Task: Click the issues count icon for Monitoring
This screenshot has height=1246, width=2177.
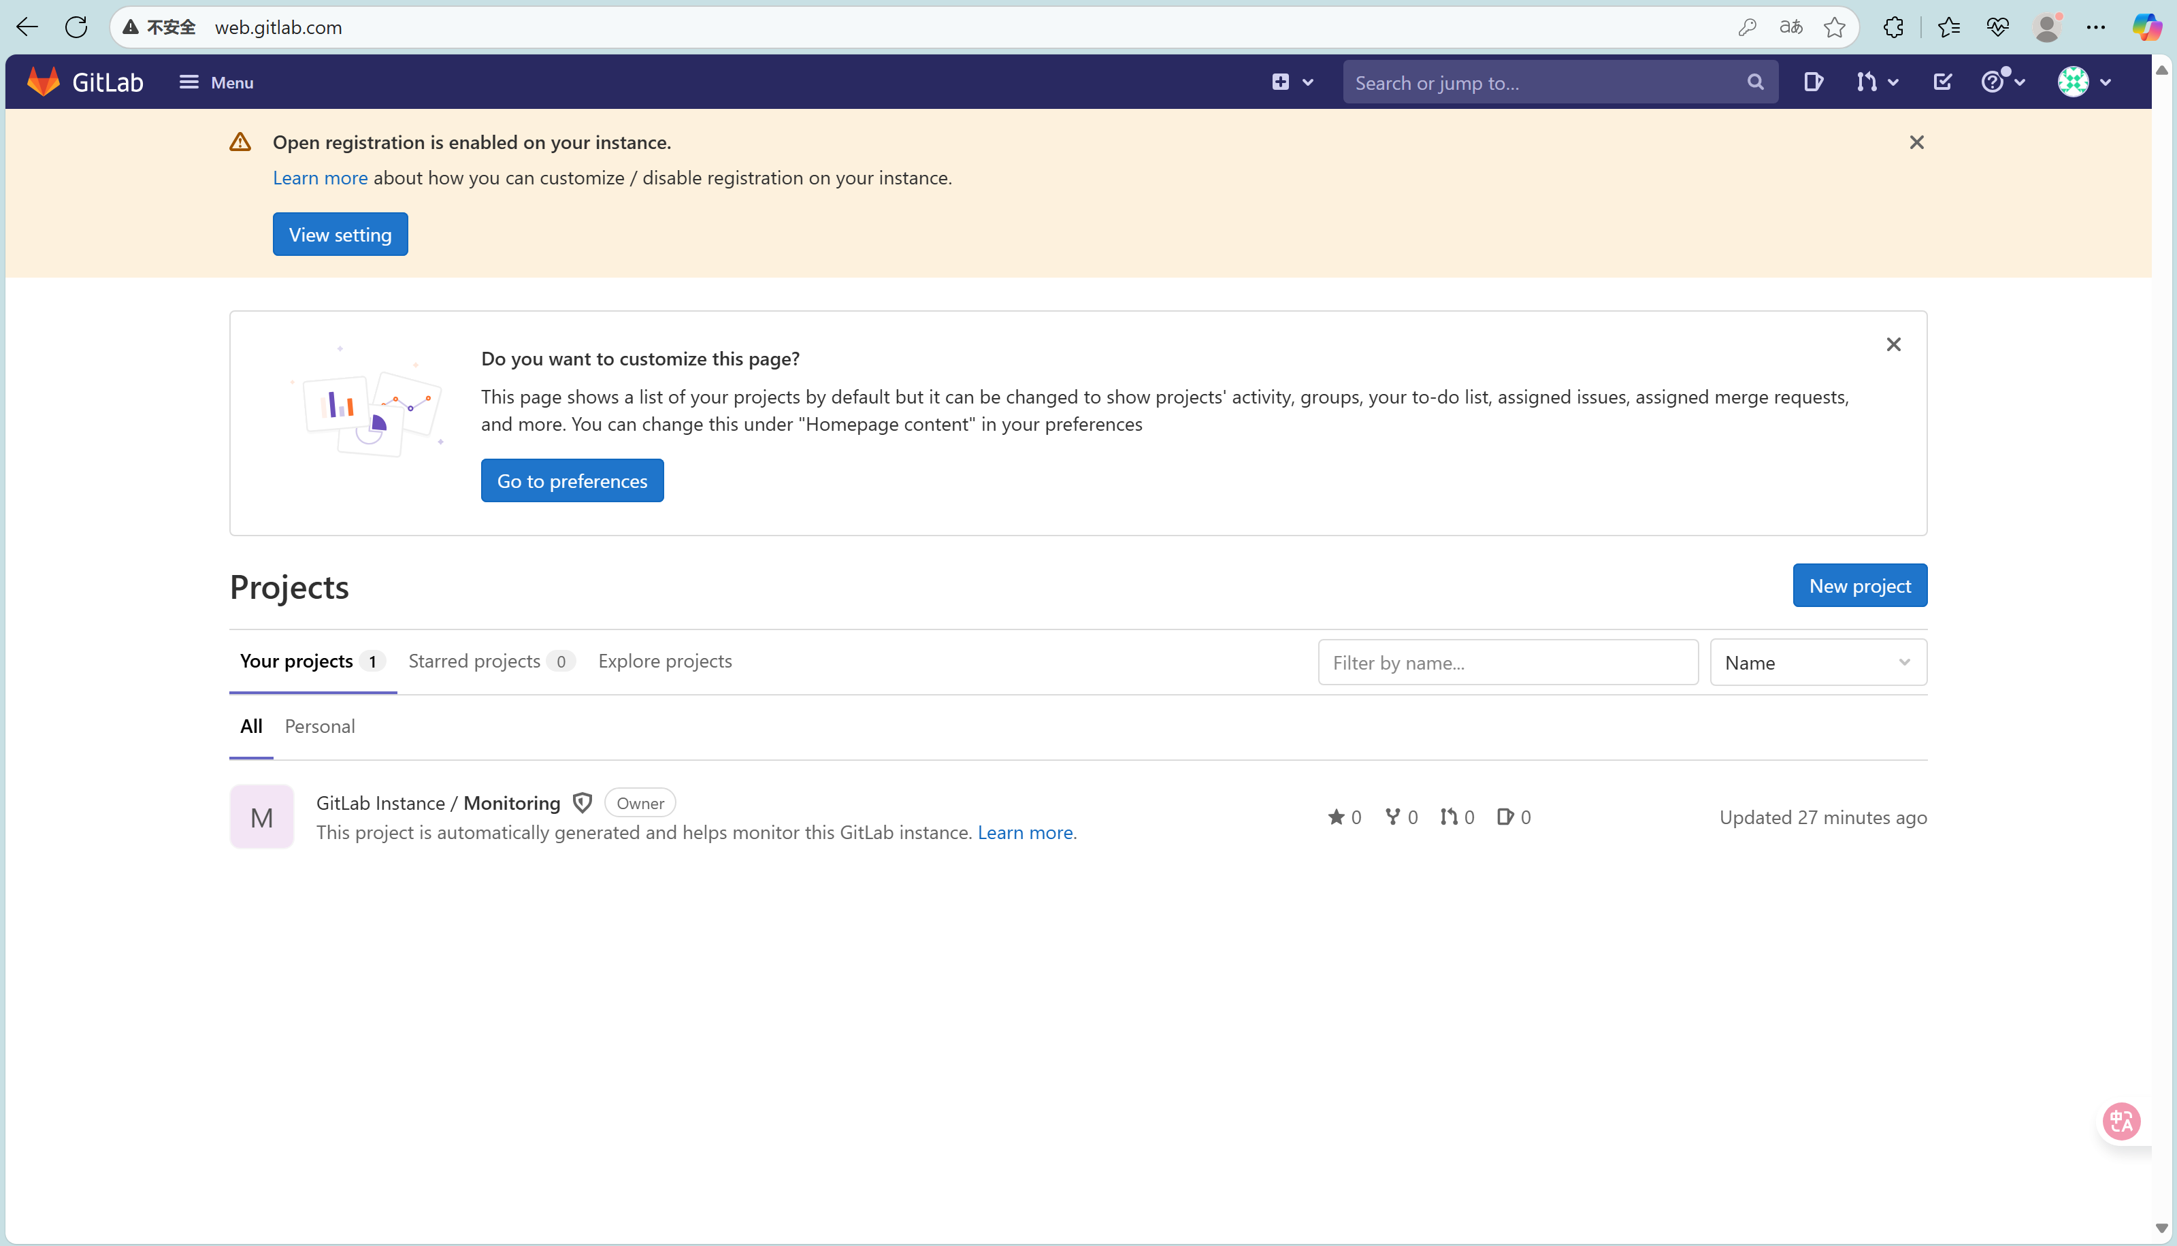Action: click(1513, 817)
